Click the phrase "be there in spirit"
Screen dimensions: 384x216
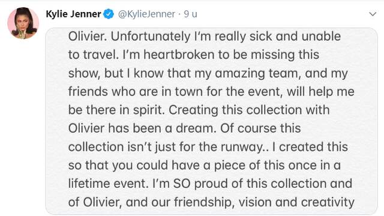(x=116, y=110)
